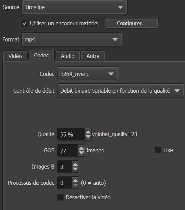Decrease GOP images with down arrow

point(81,153)
